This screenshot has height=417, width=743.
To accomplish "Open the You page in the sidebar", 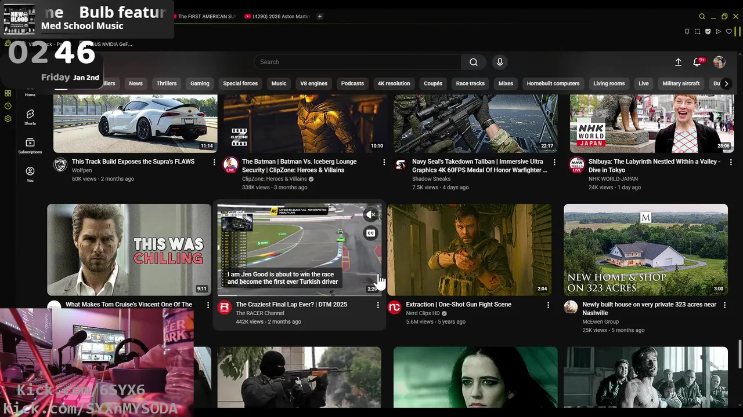I will pos(30,174).
